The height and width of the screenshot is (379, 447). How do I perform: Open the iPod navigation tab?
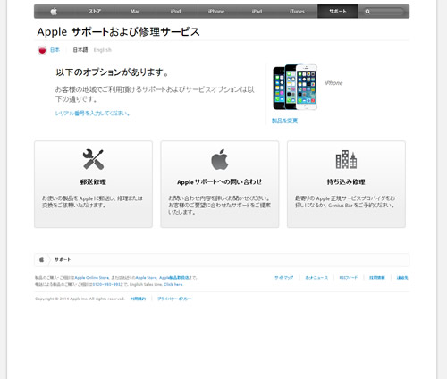(175, 12)
